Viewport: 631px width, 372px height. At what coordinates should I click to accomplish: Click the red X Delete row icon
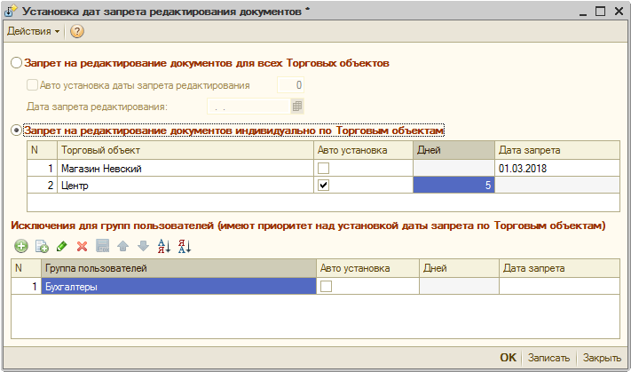coord(82,246)
